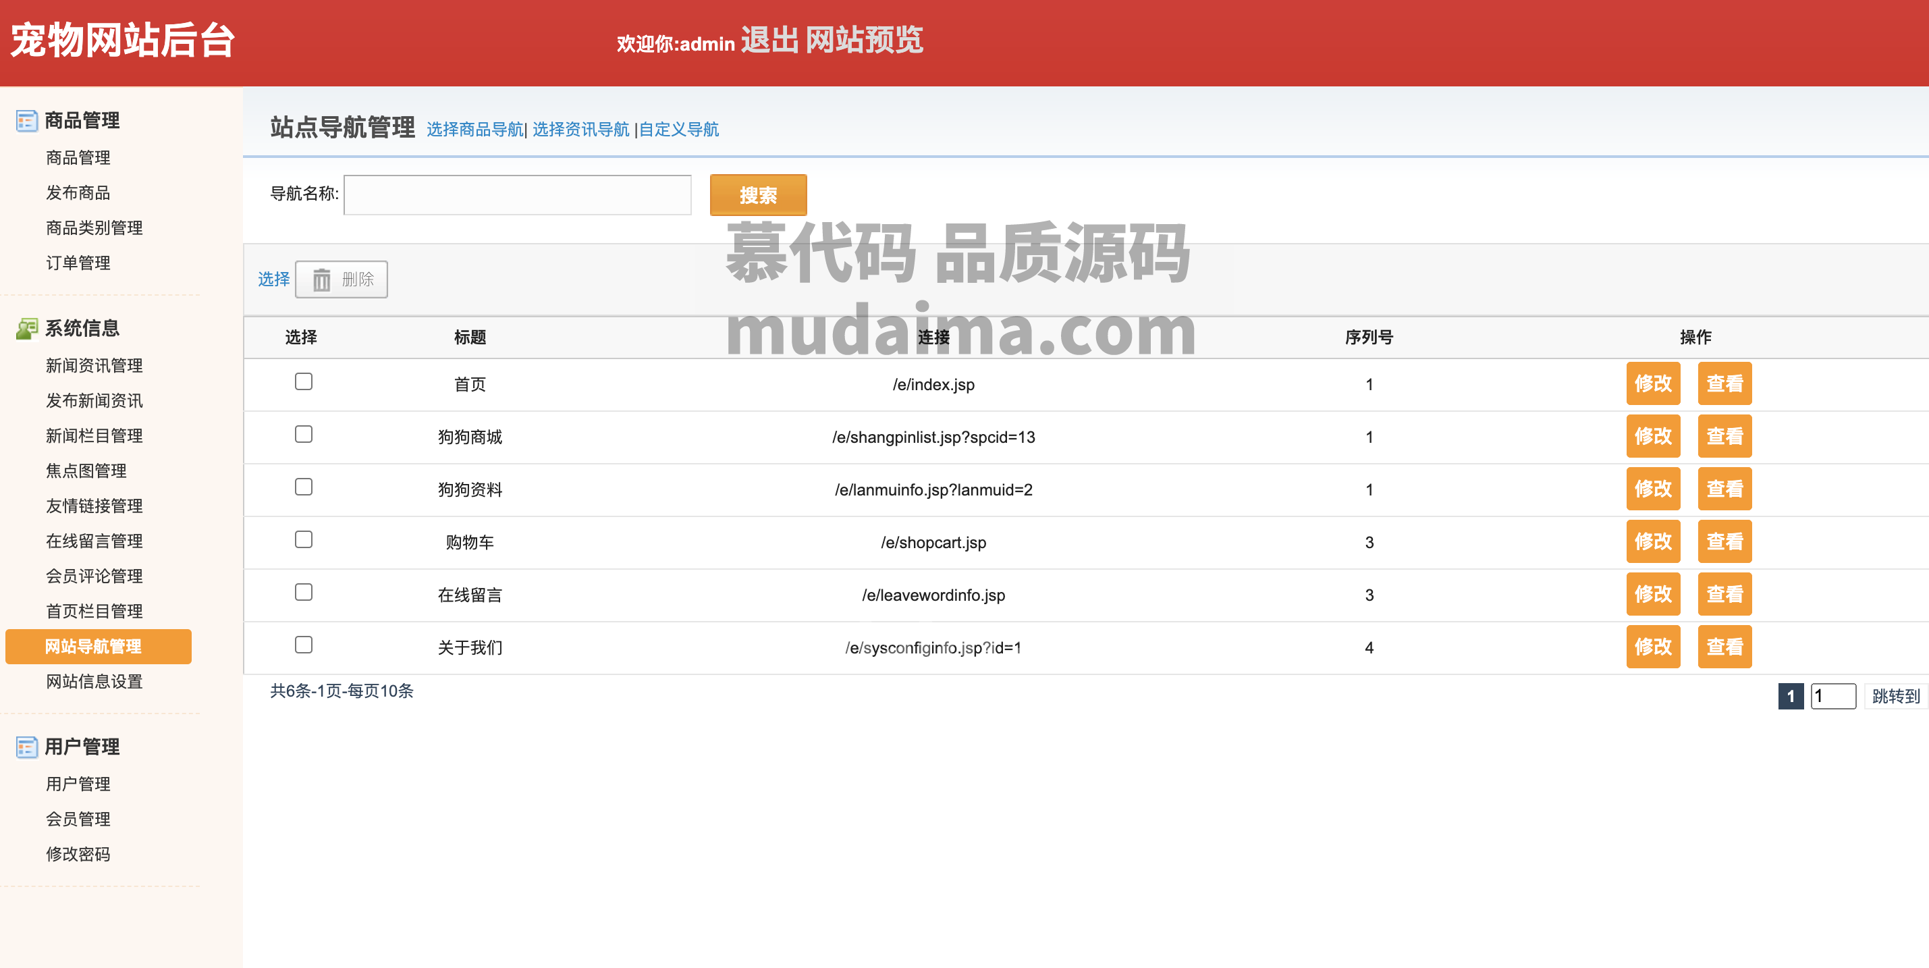Click 查看 button for 狗狗资料 row

(x=1724, y=488)
